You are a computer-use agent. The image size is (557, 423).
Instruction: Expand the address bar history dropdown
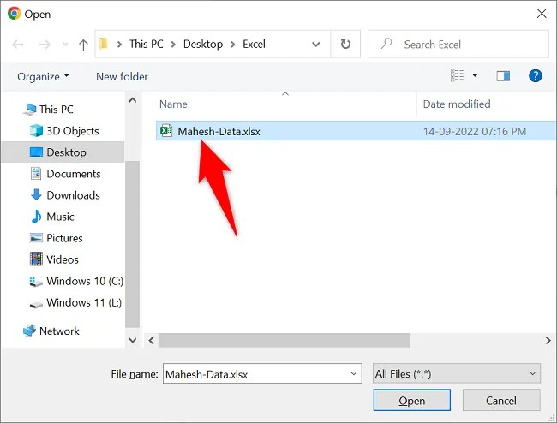coord(316,45)
